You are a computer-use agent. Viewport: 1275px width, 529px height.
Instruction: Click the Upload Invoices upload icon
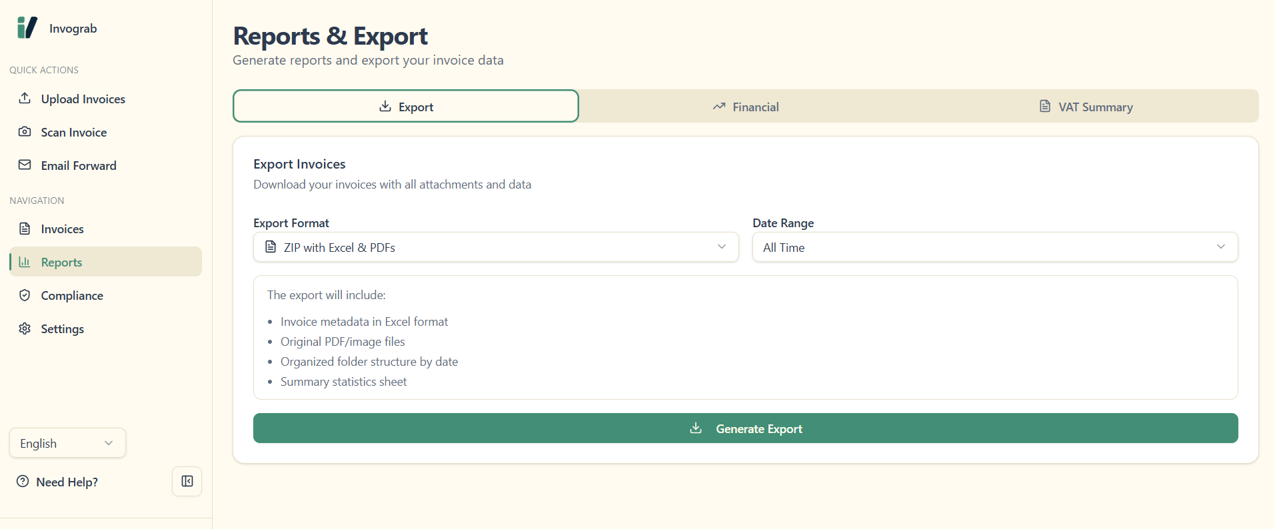25,99
